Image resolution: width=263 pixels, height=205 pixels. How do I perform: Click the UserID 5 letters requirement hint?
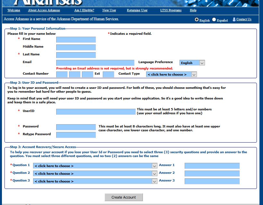click(174, 111)
